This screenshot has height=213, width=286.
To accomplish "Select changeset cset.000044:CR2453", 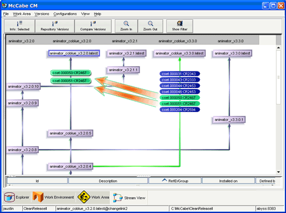I will (x=180, y=86).
